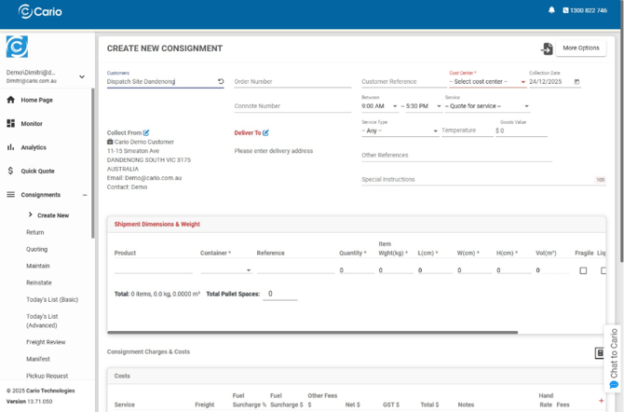Viewport: 624px width, 412px height.
Task: Click the calculator icon in Consignment Charges
Action: 599,352
